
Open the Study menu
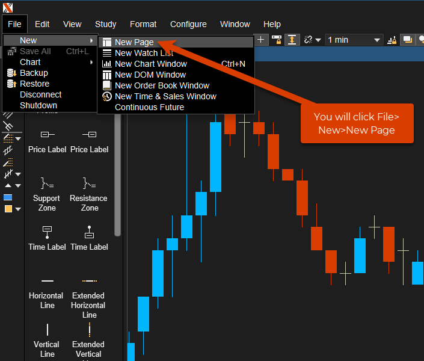[x=106, y=24]
